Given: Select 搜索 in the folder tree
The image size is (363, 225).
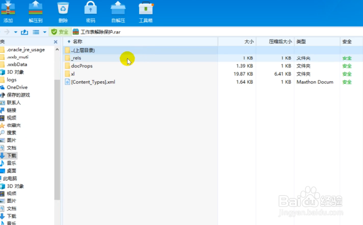Looking at the screenshot, I should pos(11,132).
